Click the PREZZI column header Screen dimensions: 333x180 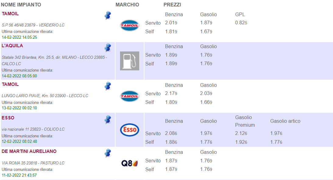coord(172,5)
